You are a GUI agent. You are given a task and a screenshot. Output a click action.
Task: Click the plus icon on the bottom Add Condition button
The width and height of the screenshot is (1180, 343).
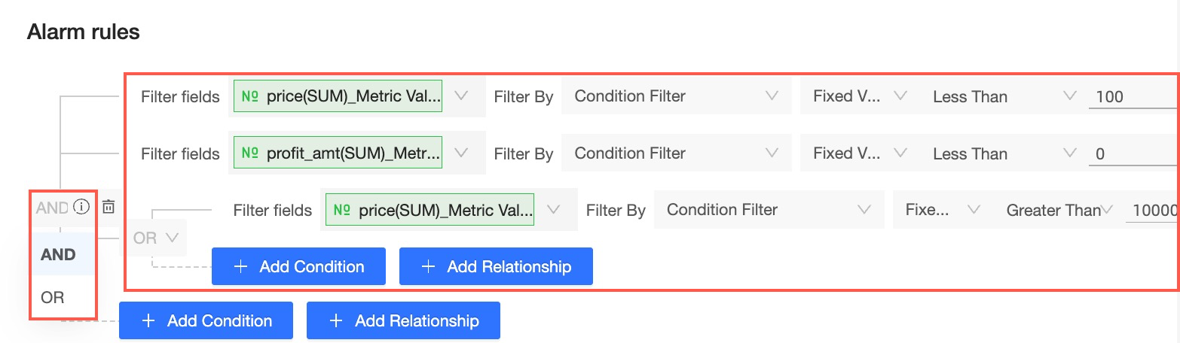click(x=148, y=321)
